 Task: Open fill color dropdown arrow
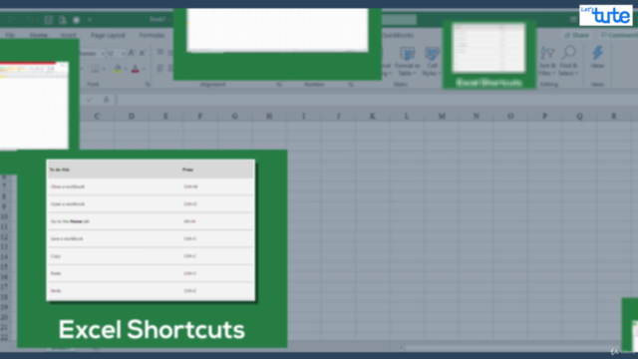(126, 69)
